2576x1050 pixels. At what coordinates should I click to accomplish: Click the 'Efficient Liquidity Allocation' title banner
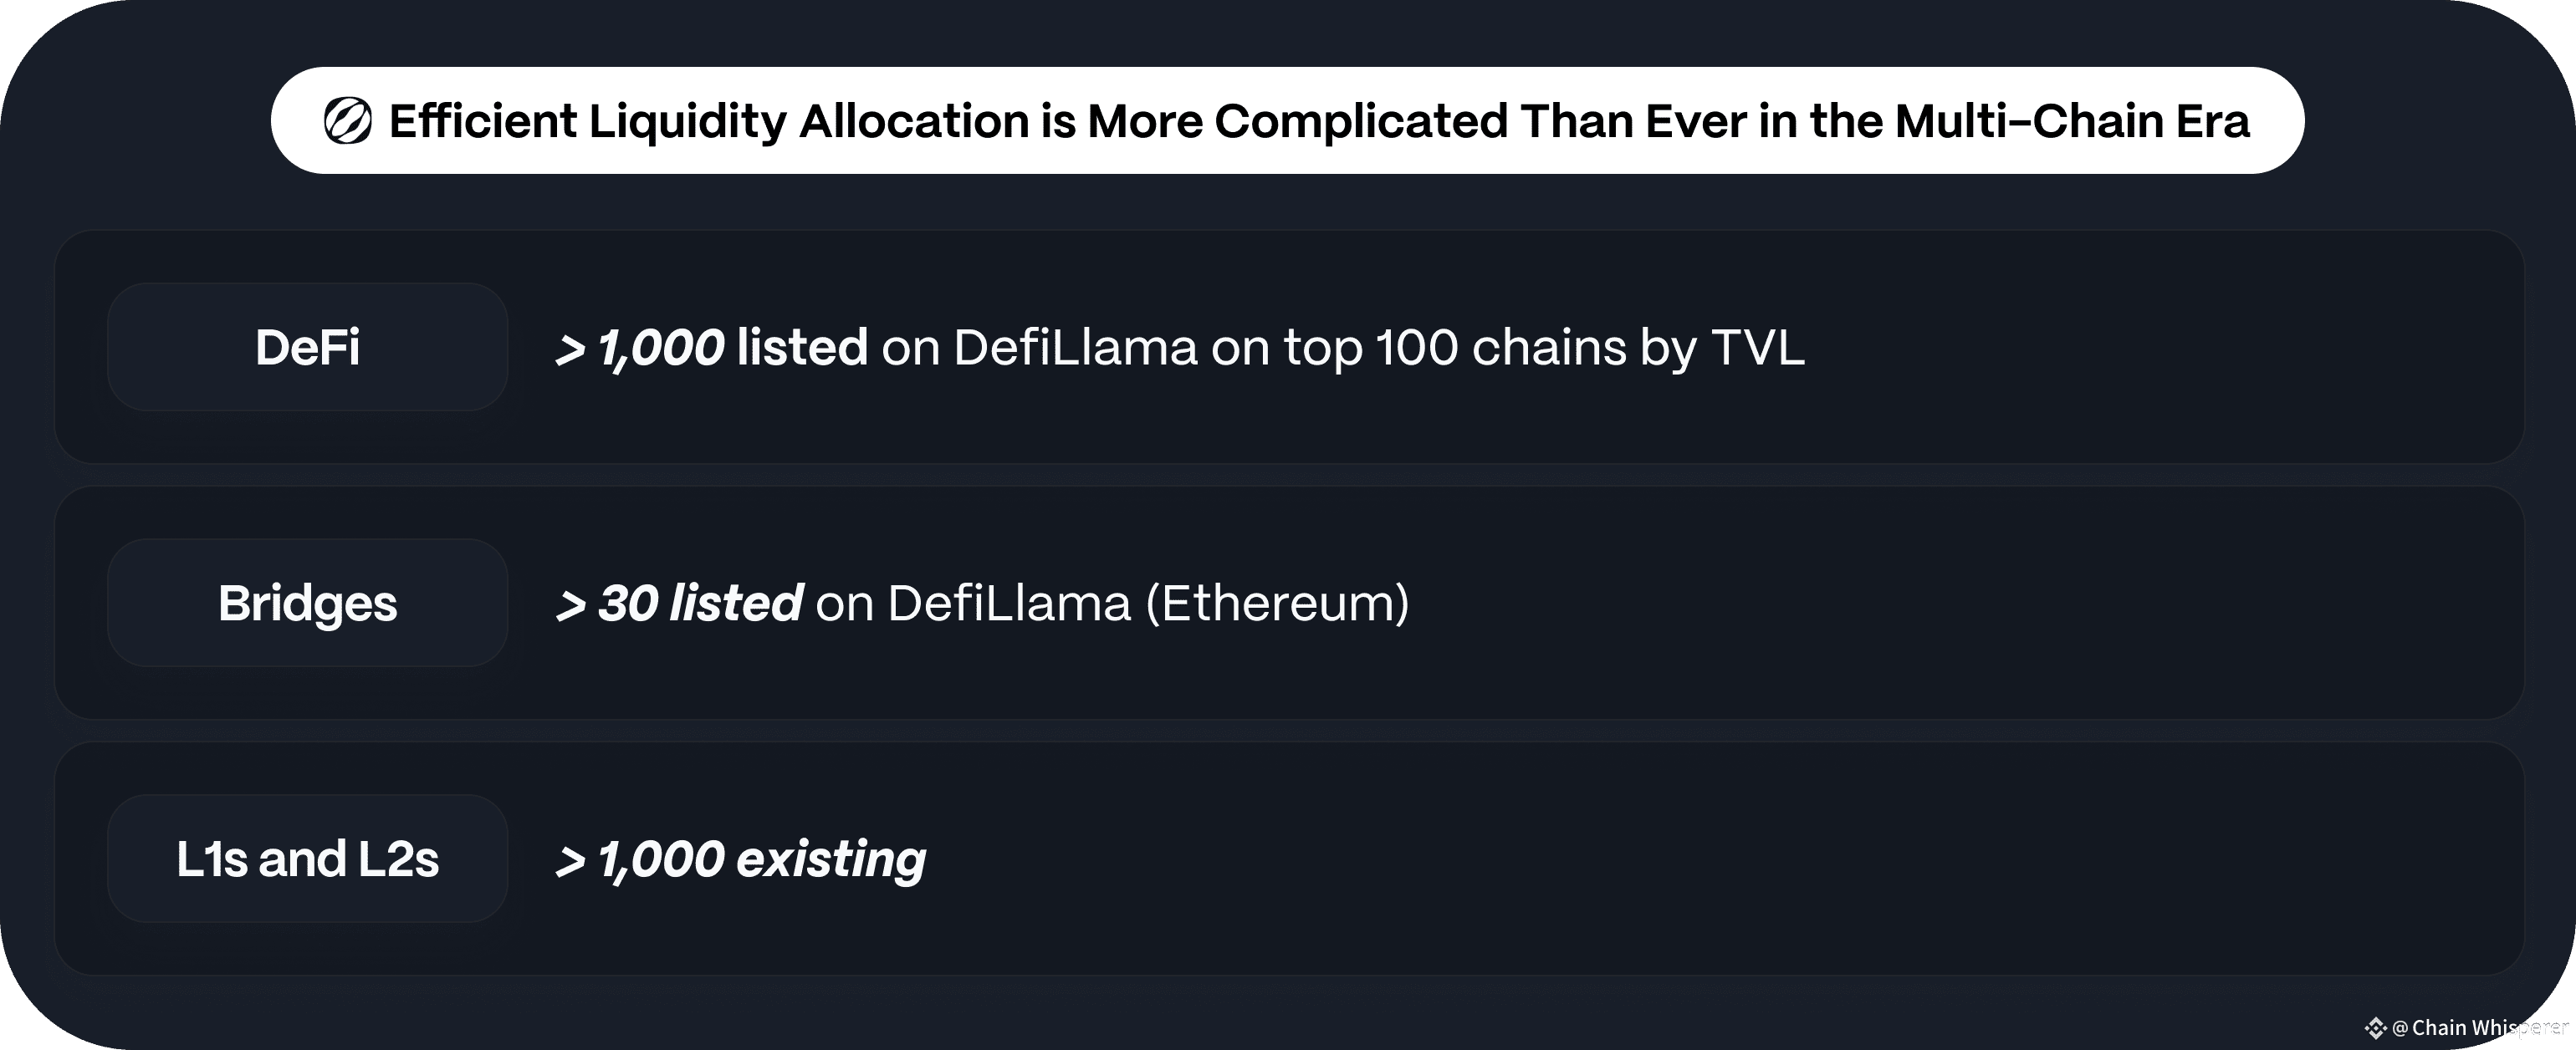coord(1287,121)
